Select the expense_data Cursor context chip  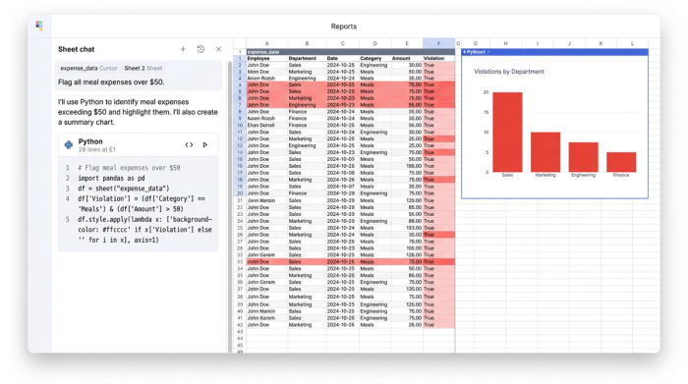tap(88, 68)
